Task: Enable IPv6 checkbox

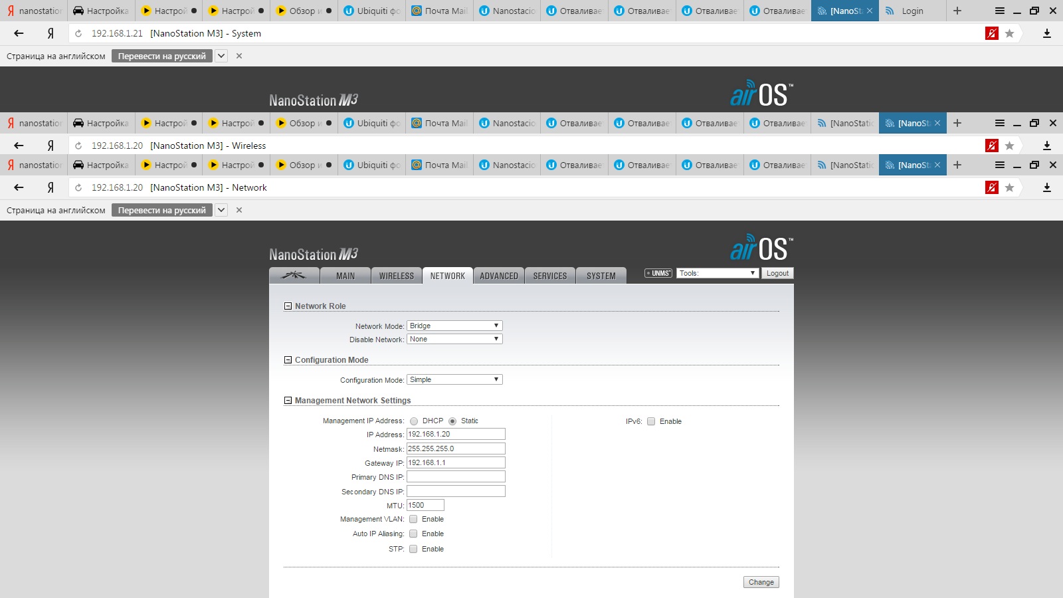Action: 651,421
